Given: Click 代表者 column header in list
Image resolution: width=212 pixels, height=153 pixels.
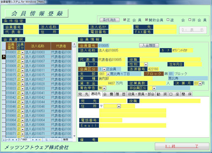Looking at the screenshot, I should pyautogui.click(x=61, y=46).
